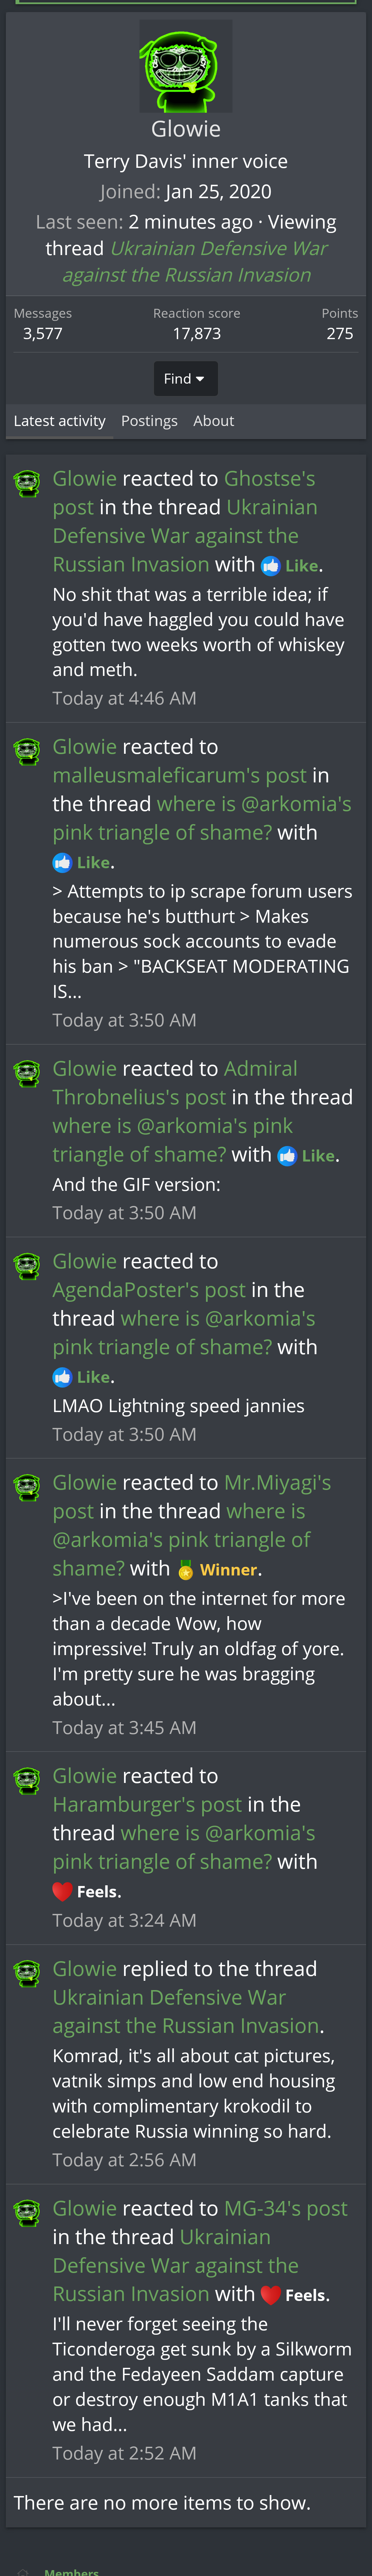Click the Like icon in the Admiral Throbnelius entry
Viewport: 372px width, 2576px height.
tap(287, 1155)
